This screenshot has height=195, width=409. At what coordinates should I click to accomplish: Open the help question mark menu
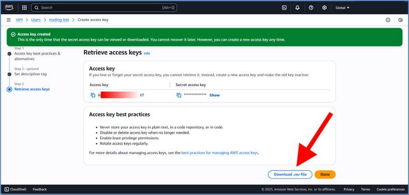(x=311, y=8)
